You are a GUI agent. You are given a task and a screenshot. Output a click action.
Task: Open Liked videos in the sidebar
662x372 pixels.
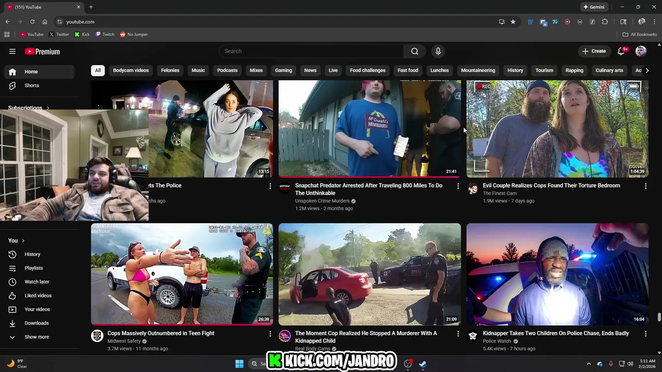coord(39,296)
